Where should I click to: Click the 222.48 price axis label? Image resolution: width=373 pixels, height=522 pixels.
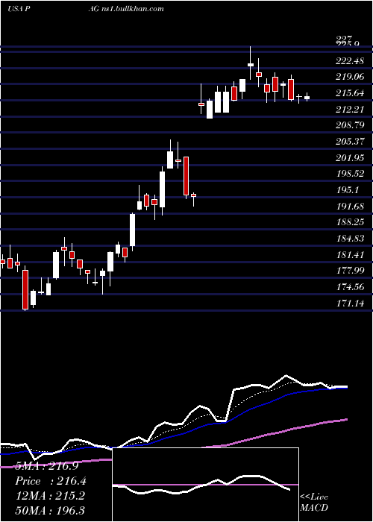[350, 61]
